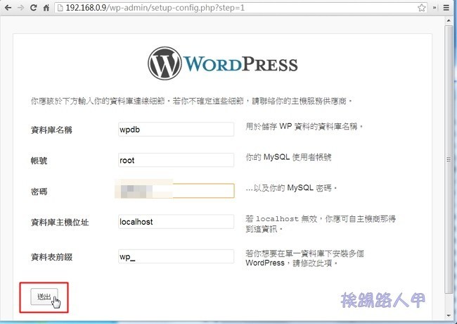
Task: Click the 帳號 label
Action: (x=39, y=161)
